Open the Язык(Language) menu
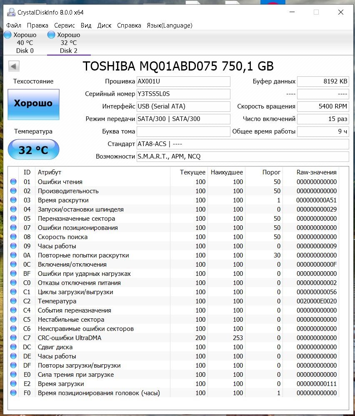 [170, 25]
